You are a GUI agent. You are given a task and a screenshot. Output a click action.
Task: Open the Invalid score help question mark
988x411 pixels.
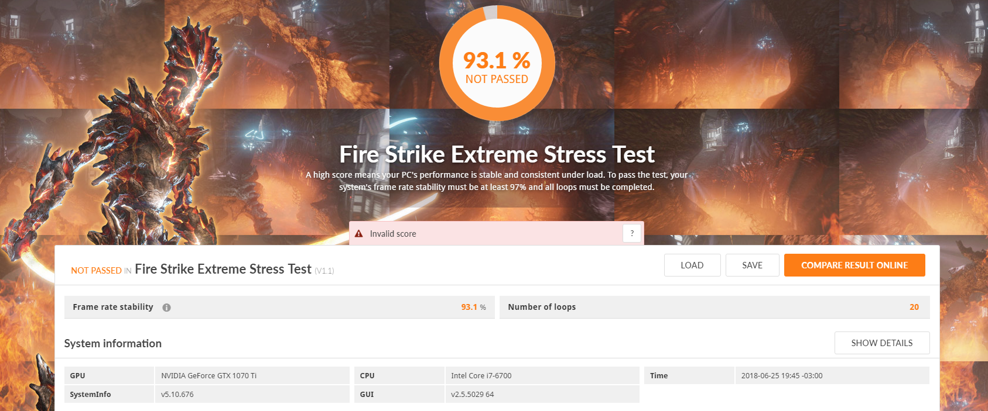click(632, 233)
